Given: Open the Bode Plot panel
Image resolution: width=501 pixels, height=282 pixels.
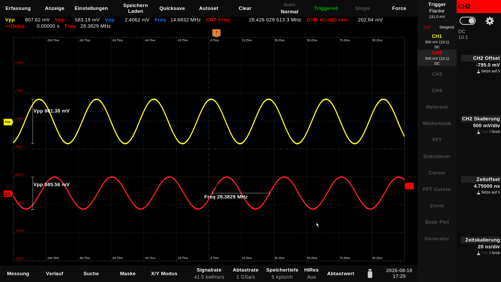Looking at the screenshot, I should 437,222.
